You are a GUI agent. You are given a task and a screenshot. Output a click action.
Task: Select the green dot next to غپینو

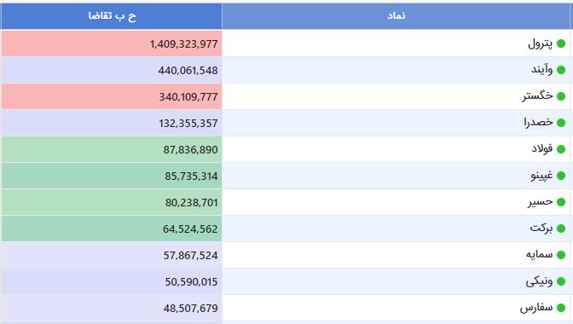click(x=561, y=176)
